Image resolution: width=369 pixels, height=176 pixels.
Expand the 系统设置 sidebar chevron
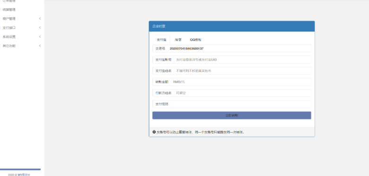pos(40,37)
